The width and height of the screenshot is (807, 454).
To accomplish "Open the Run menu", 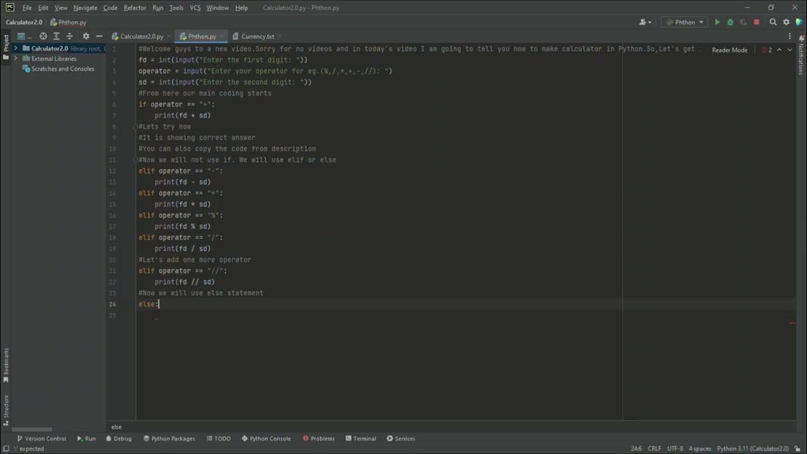I will click(x=158, y=8).
